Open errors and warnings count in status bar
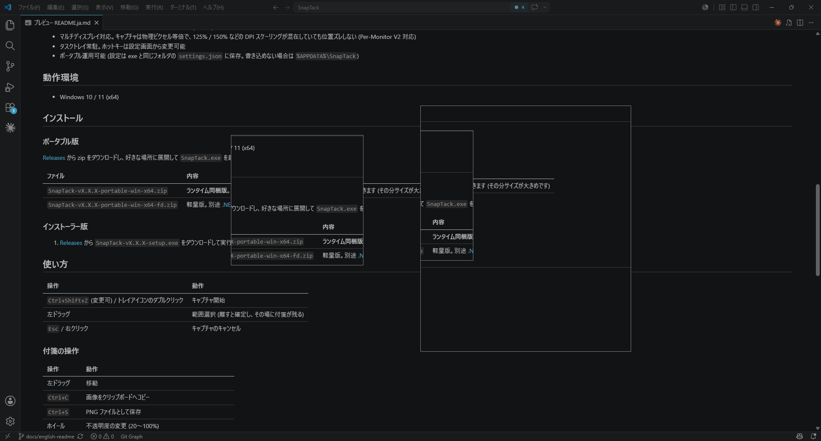 (x=102, y=436)
